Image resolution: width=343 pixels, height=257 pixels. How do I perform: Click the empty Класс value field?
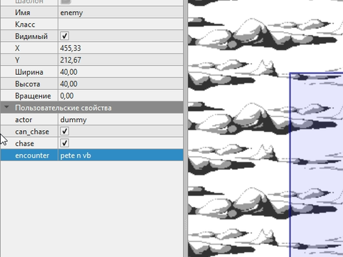[121, 24]
